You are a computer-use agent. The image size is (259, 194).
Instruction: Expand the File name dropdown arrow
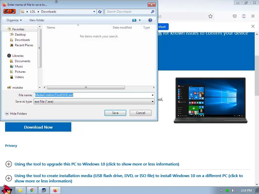(153, 95)
